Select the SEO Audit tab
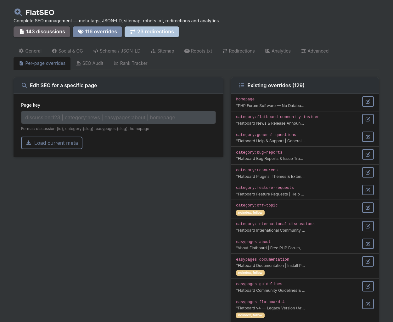 coord(90,63)
